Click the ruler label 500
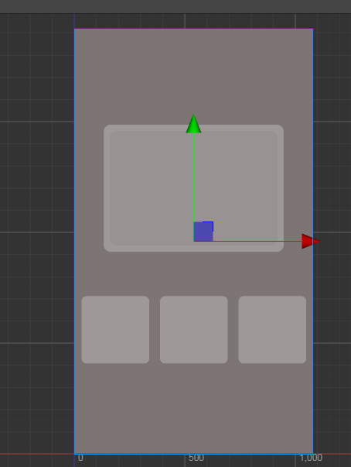The image size is (351, 467). point(196,458)
